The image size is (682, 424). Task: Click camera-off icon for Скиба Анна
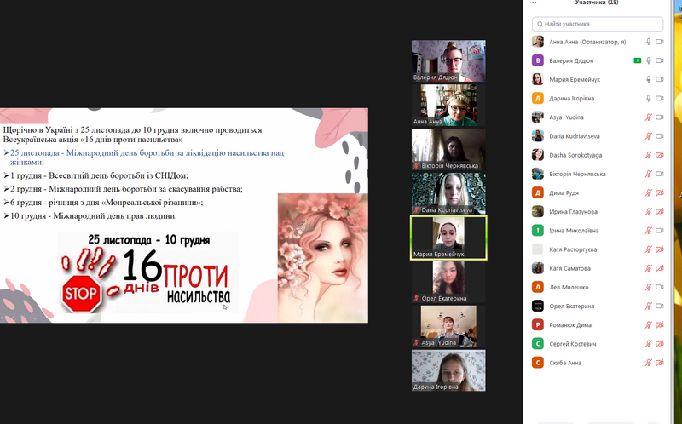click(659, 363)
